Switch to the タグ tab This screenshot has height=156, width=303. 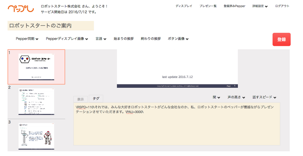point(96,99)
